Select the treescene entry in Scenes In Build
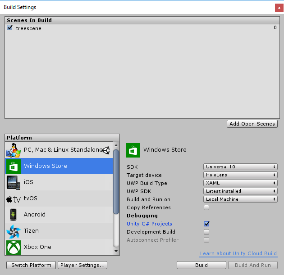Screen dimensions: 284x275 point(142,28)
